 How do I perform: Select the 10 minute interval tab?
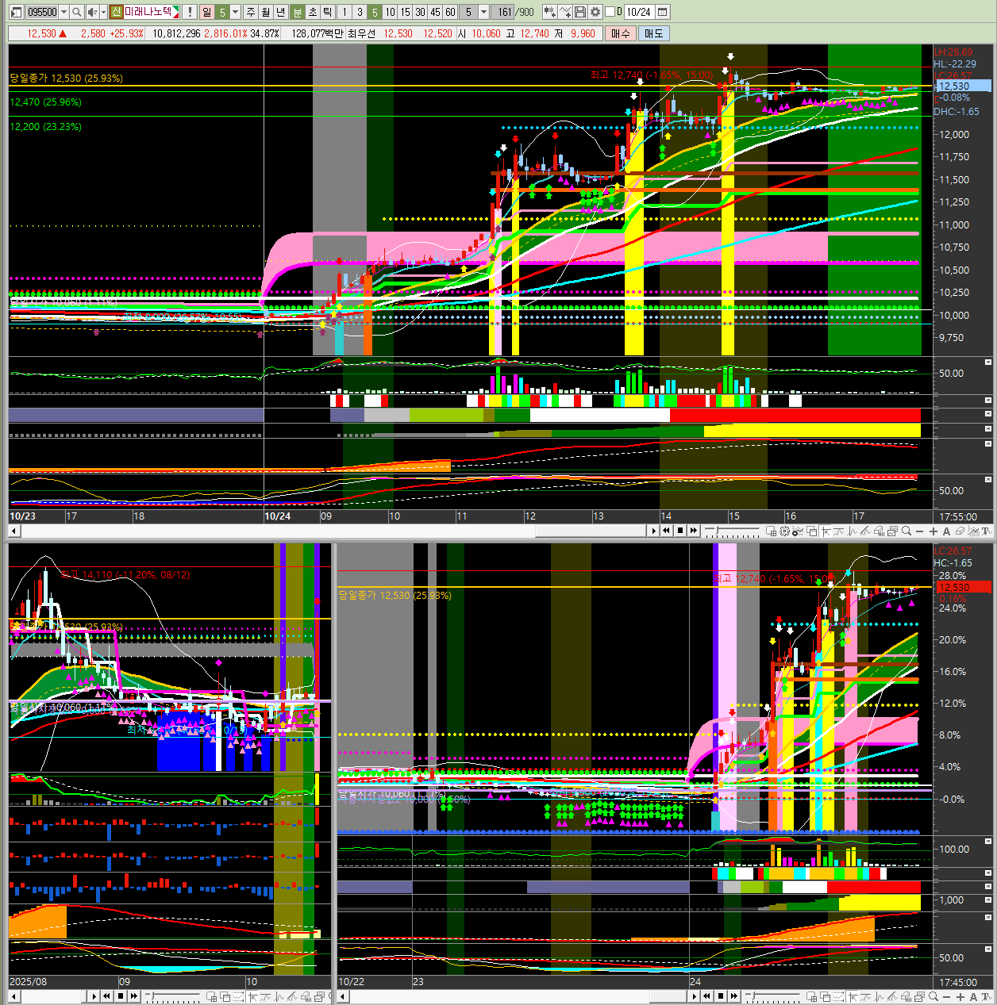[x=390, y=12]
